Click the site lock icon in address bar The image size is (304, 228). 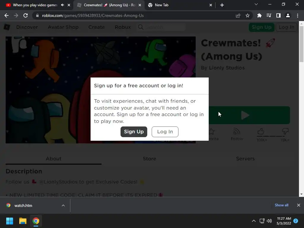point(37,15)
